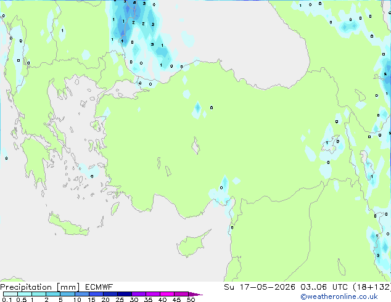The image size is (391, 302).
Task: Click the 25 to 30 mm legend swatch
Action: 124,294
